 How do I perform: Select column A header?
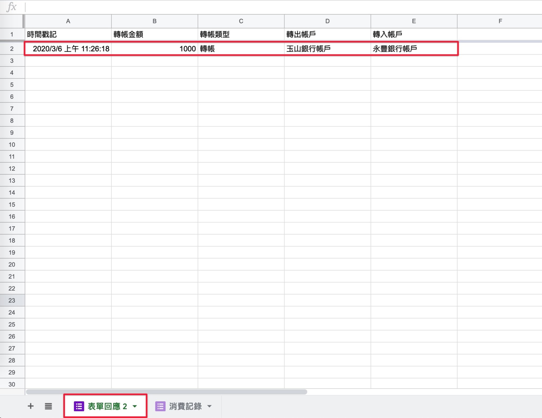(x=68, y=21)
